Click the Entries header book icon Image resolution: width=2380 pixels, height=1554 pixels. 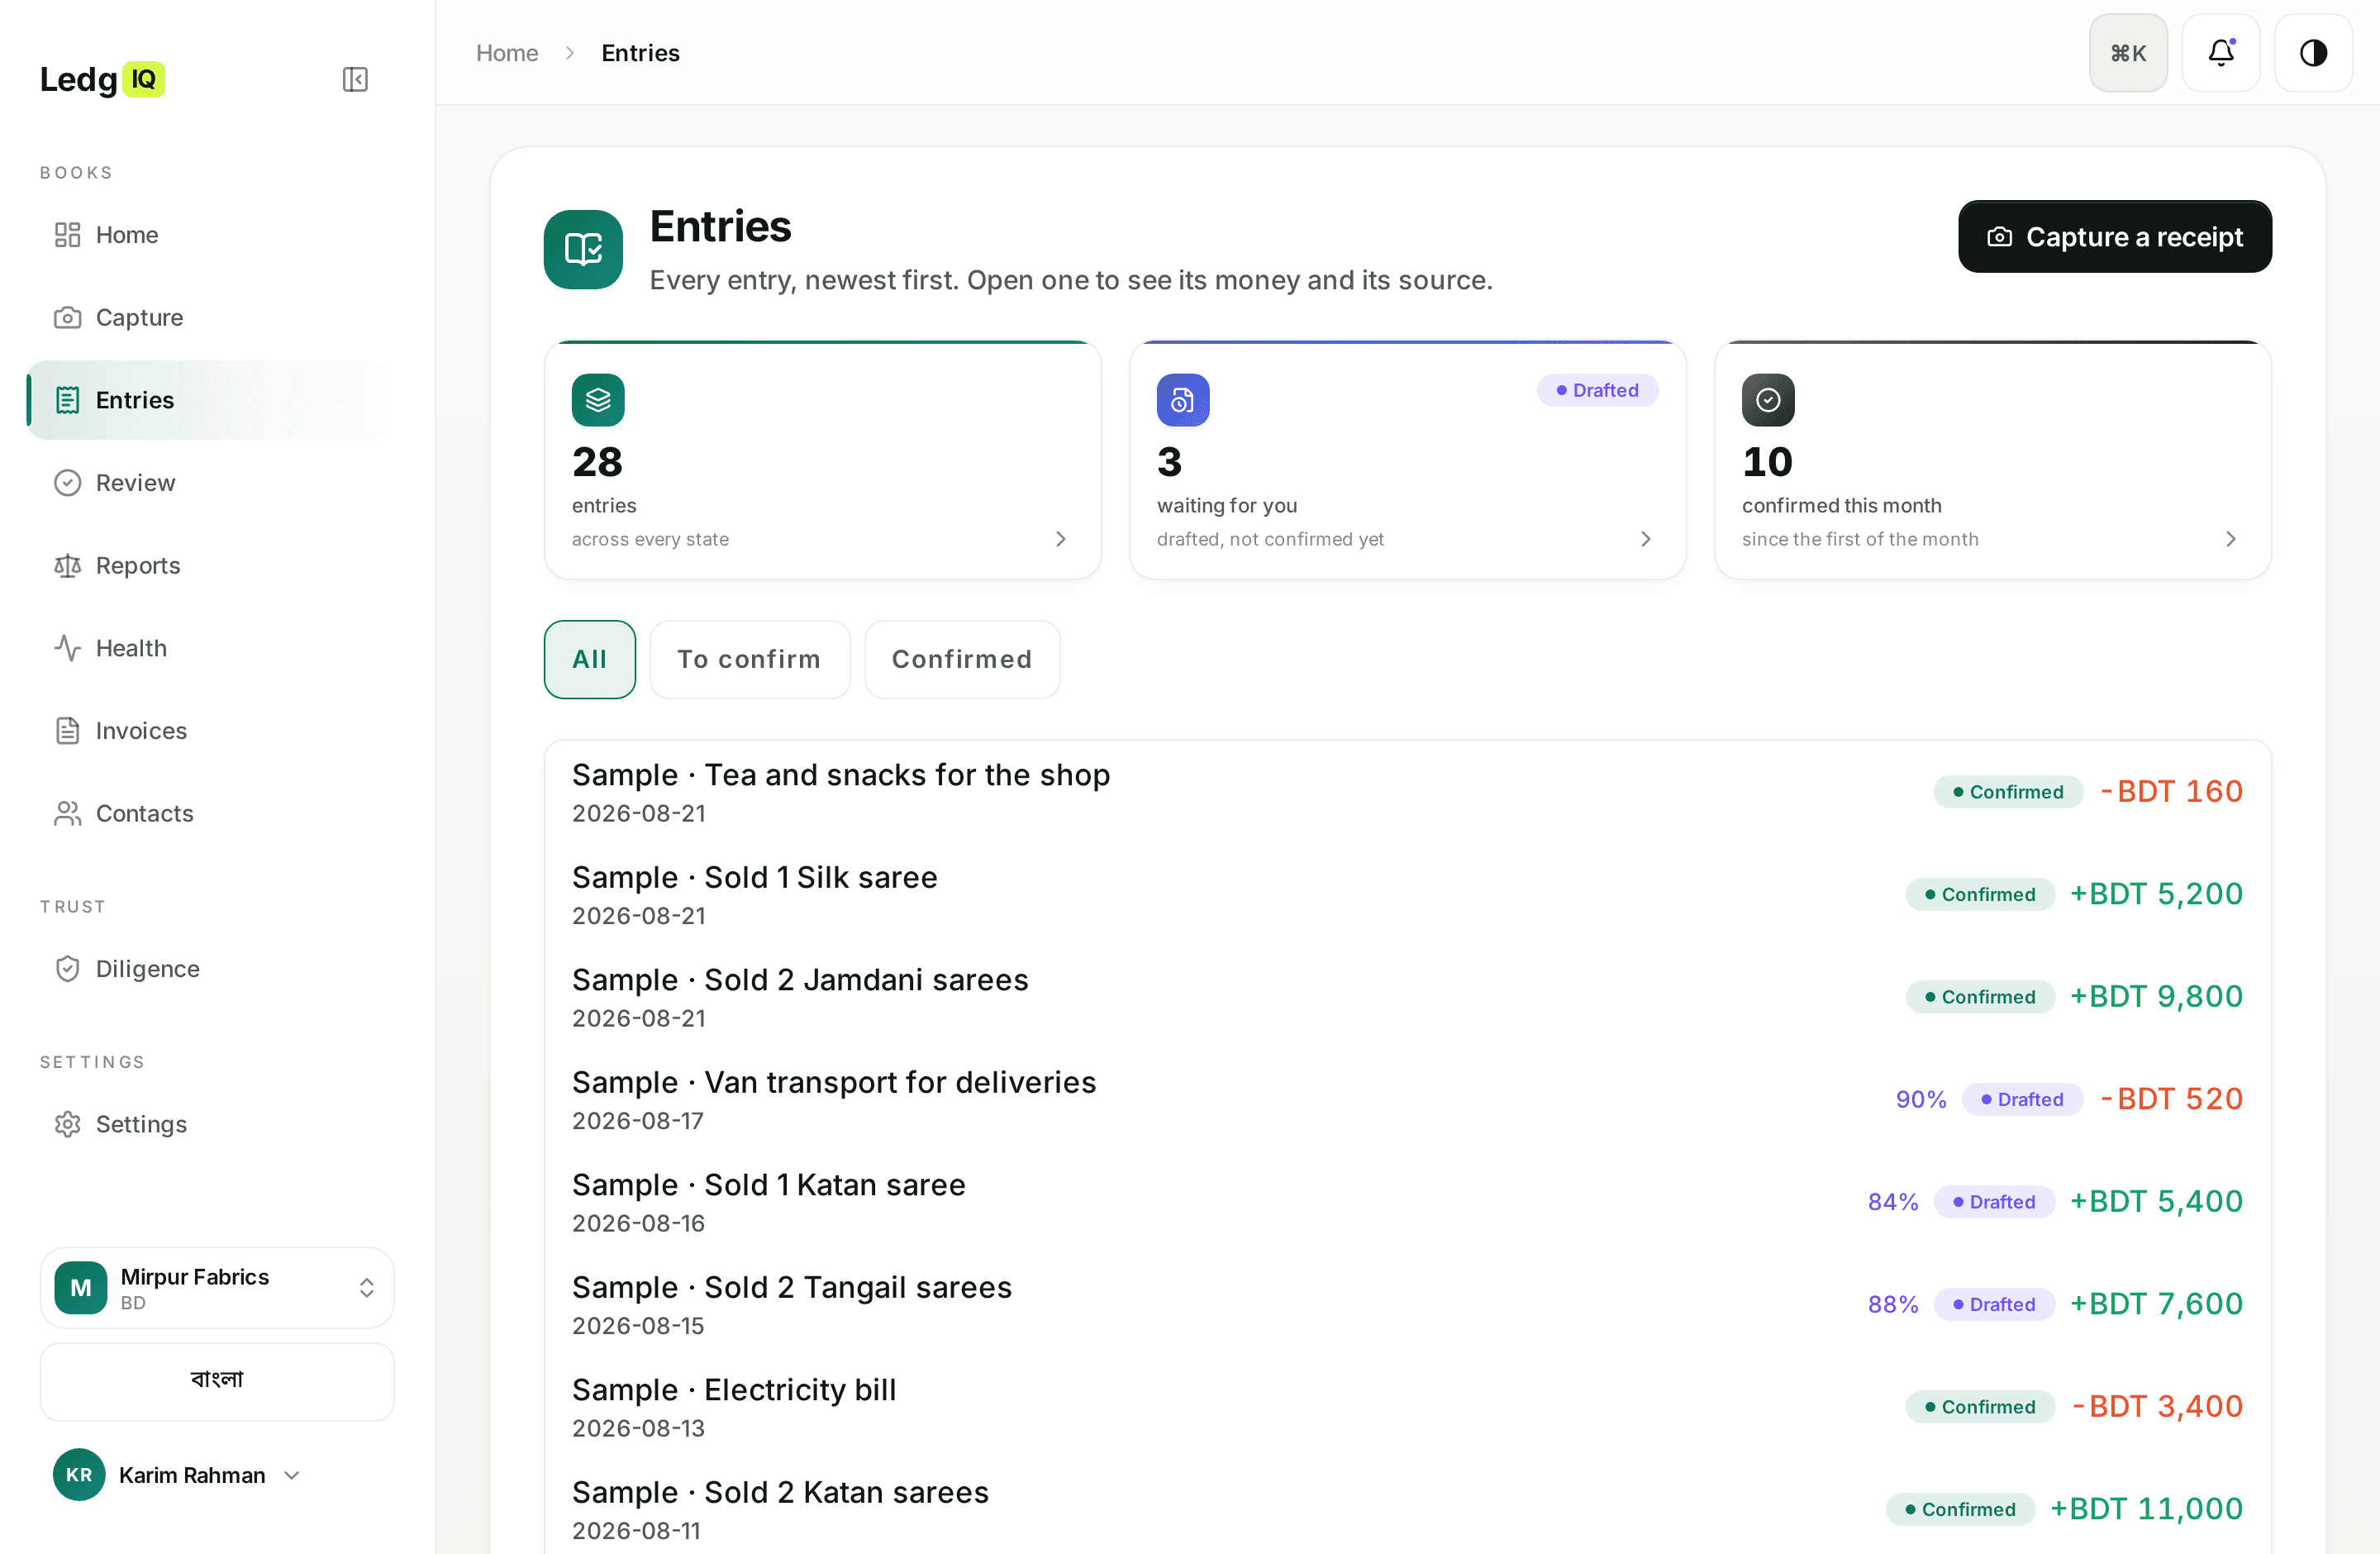(x=583, y=250)
